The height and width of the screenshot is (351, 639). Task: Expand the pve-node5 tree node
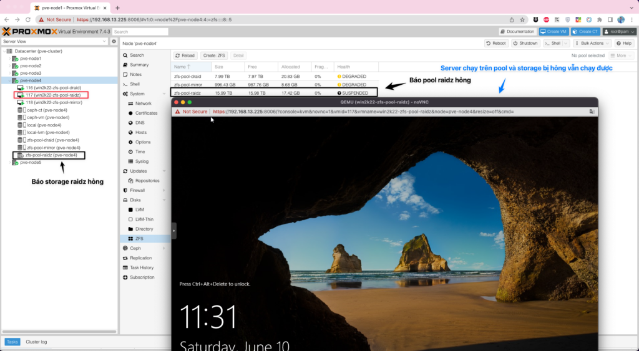[x=10, y=163]
